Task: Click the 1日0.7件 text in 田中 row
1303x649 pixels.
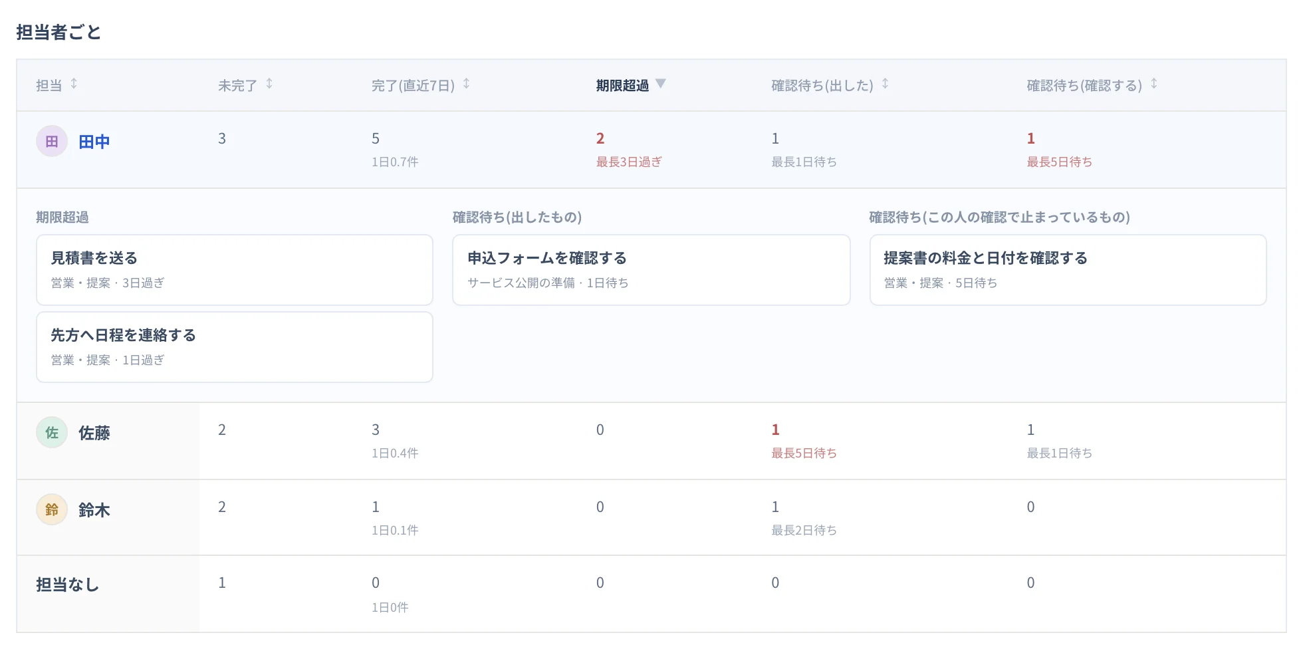Action: [x=395, y=162]
